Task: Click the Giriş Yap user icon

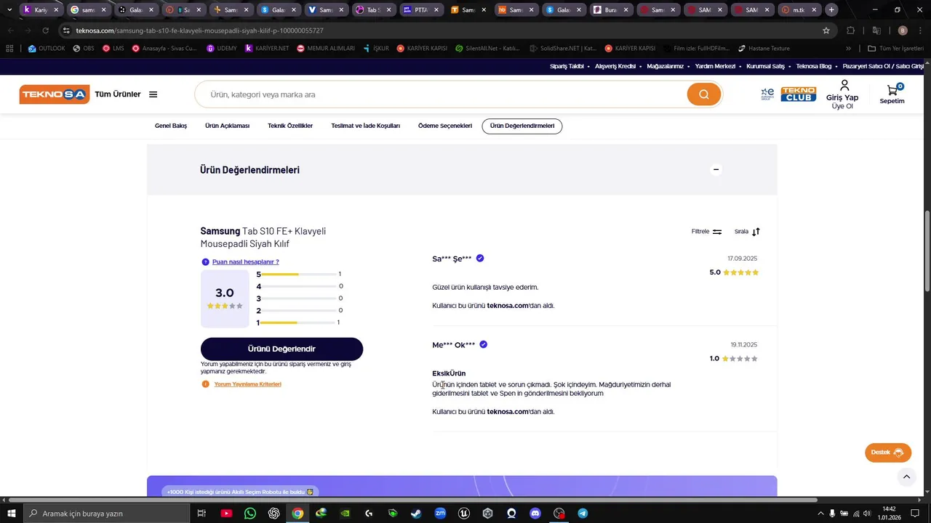Action: (844, 86)
